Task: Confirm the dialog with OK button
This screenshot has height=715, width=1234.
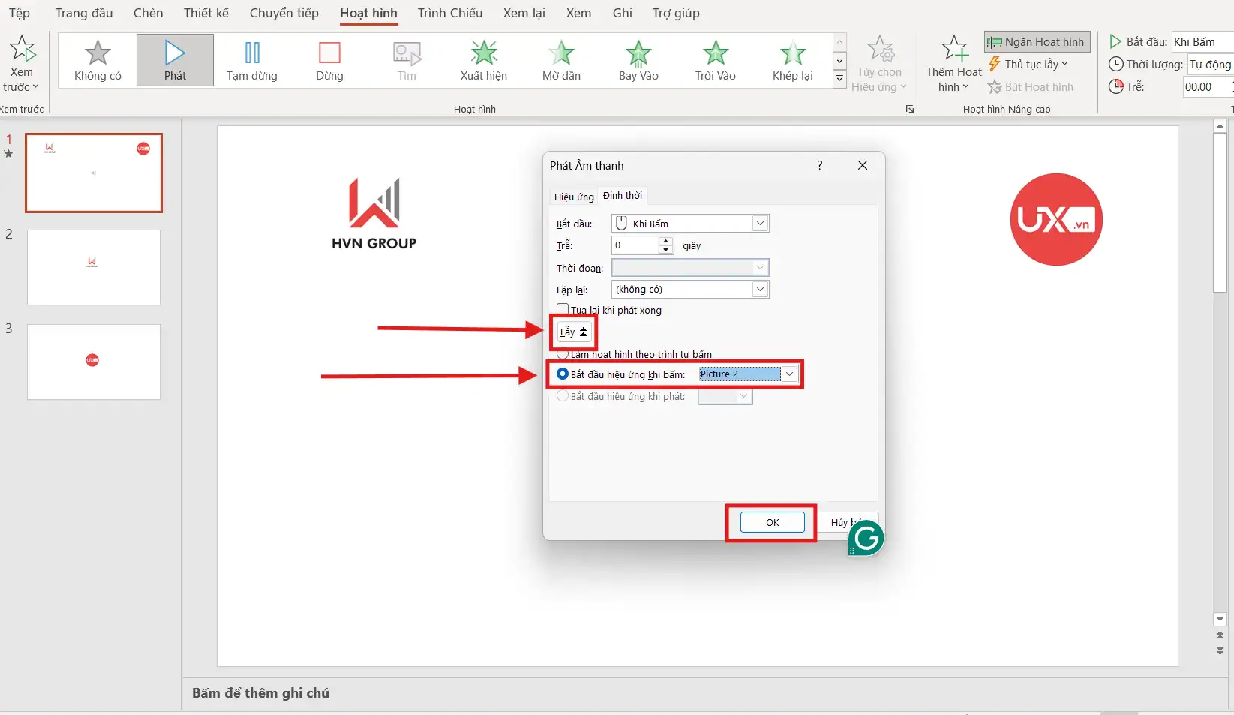Action: (x=772, y=522)
